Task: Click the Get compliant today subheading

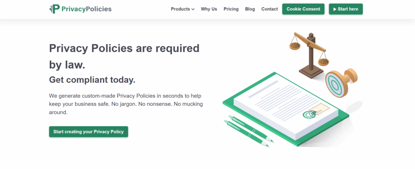Action: (x=92, y=80)
